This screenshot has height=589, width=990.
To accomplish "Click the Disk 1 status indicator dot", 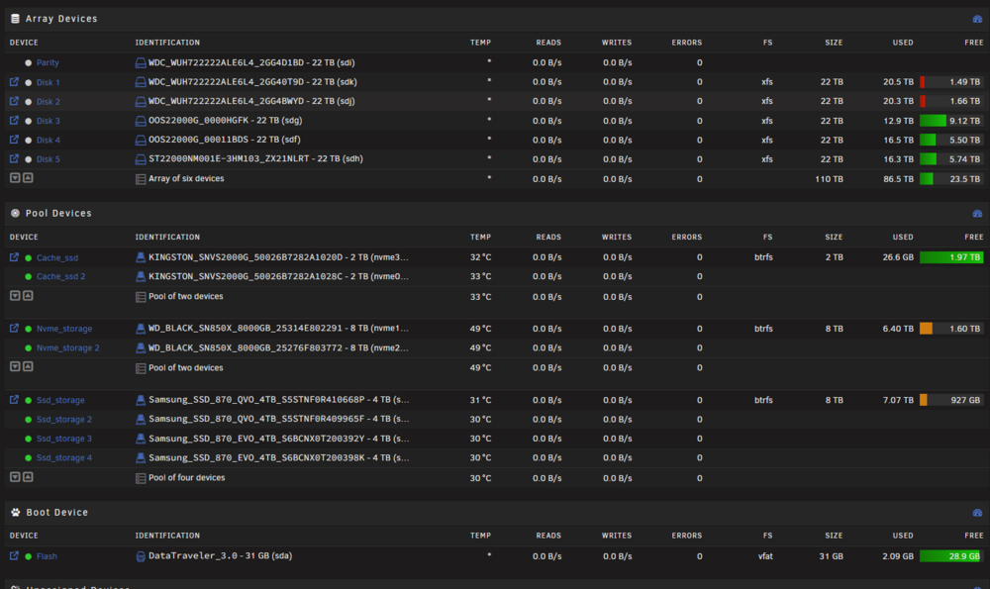I will pyautogui.click(x=29, y=83).
